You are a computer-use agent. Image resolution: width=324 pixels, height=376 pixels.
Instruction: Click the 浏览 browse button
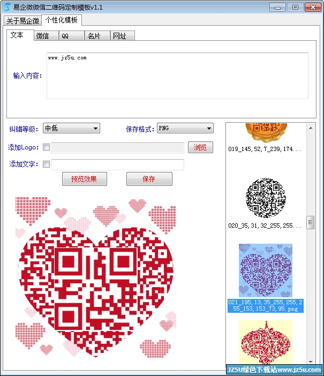coord(200,147)
